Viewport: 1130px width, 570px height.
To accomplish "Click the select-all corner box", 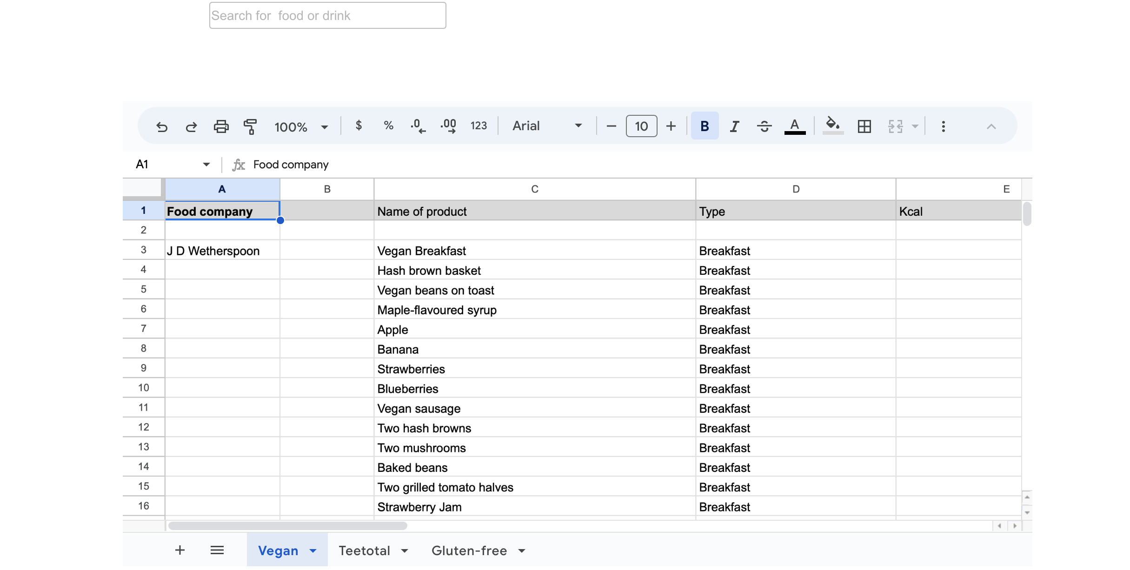I will click(144, 189).
